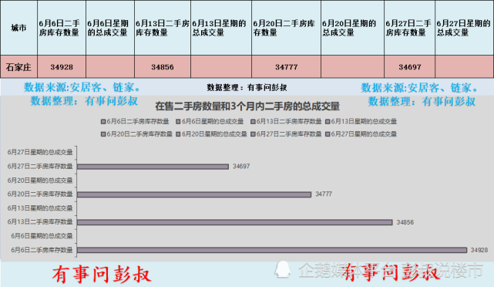
Task: Select legend entry 6月20日二手房库存数量
Action: click(136, 134)
